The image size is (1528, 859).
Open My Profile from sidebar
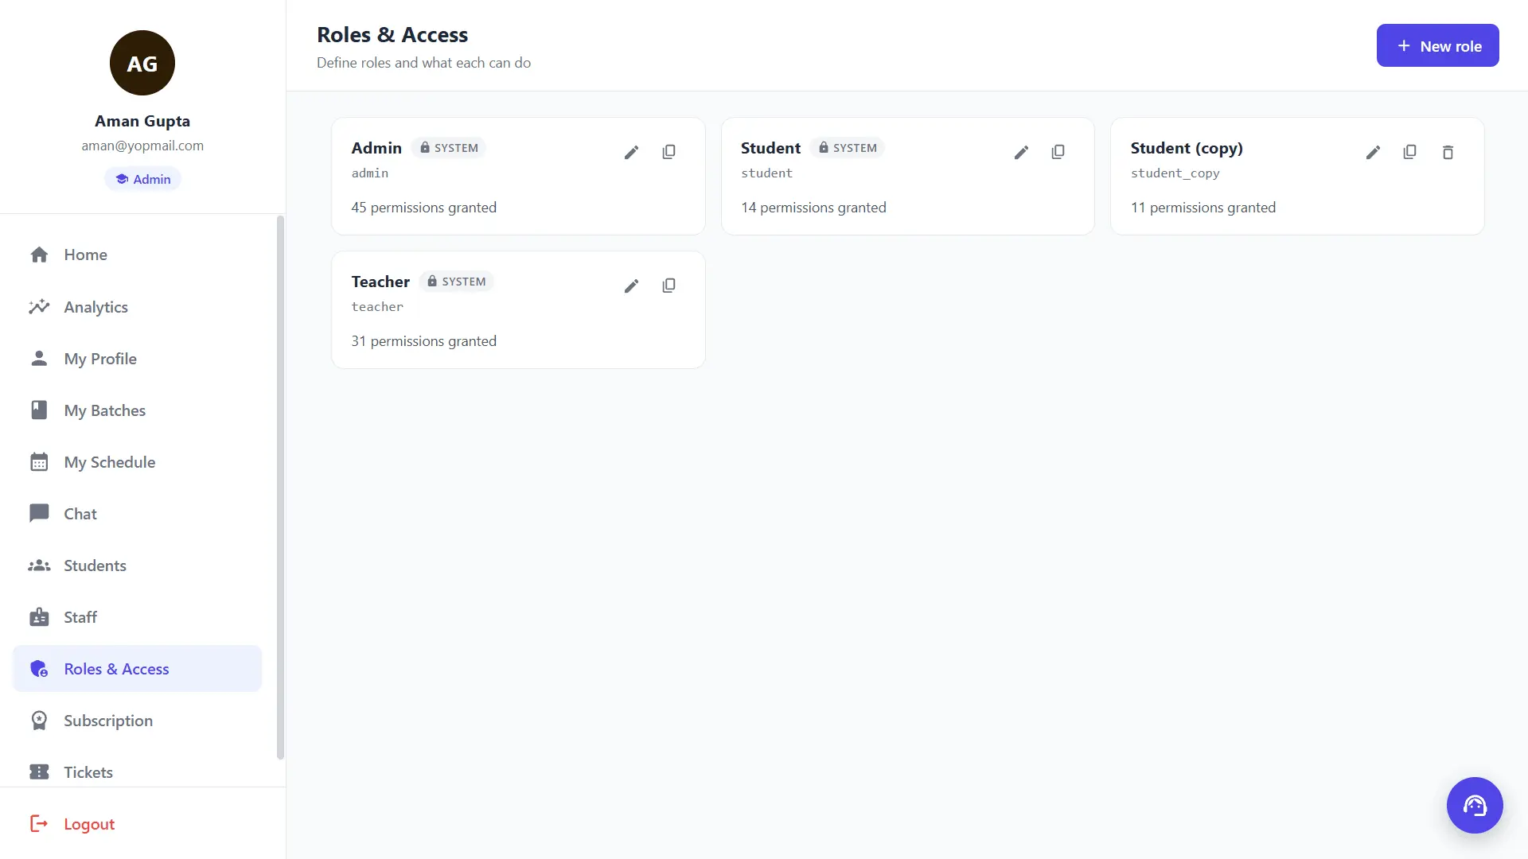tap(137, 359)
